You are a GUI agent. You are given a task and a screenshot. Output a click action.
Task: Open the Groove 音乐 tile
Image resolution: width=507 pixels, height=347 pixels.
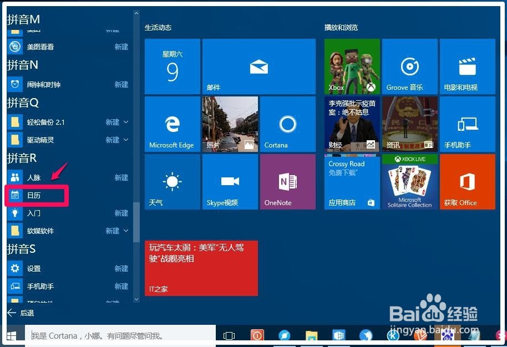pos(410,66)
